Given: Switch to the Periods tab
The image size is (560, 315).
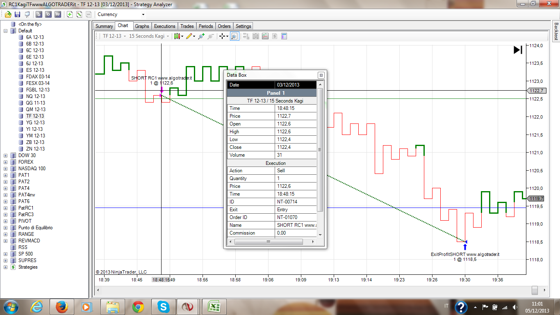Looking at the screenshot, I should (x=206, y=26).
